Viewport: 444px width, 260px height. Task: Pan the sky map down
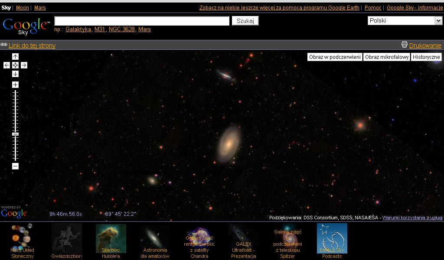click(15, 74)
